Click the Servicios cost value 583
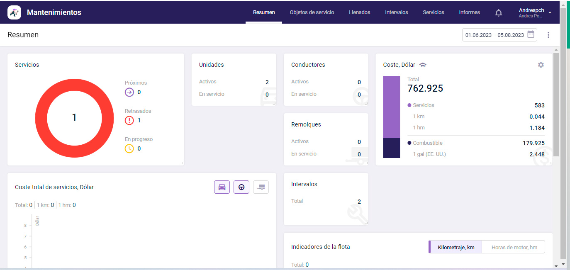This screenshot has width=570, height=270. [540, 105]
